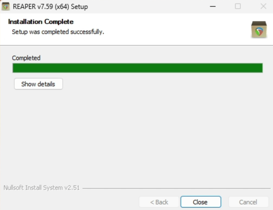Viewport: 273px width, 210px height.
Task: Click the Close button to finish setup
Action: (200, 202)
